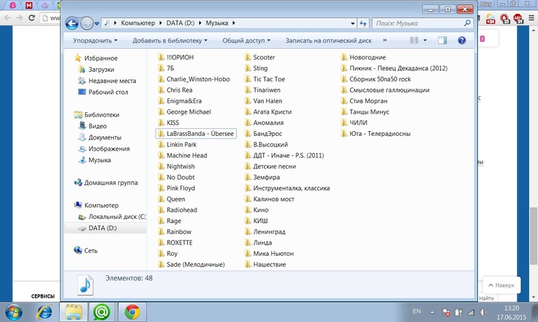Open the Упорядочить menu
This screenshot has height=322, width=538.
[x=95, y=40]
